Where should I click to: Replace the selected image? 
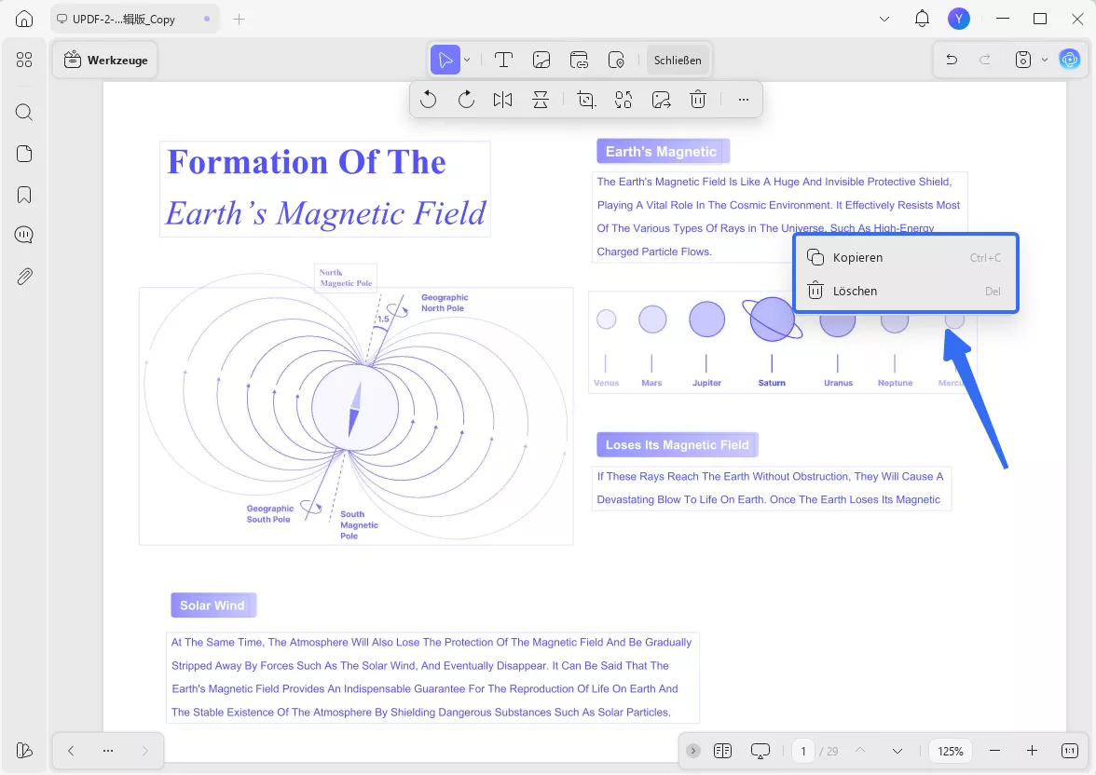pyautogui.click(x=623, y=100)
